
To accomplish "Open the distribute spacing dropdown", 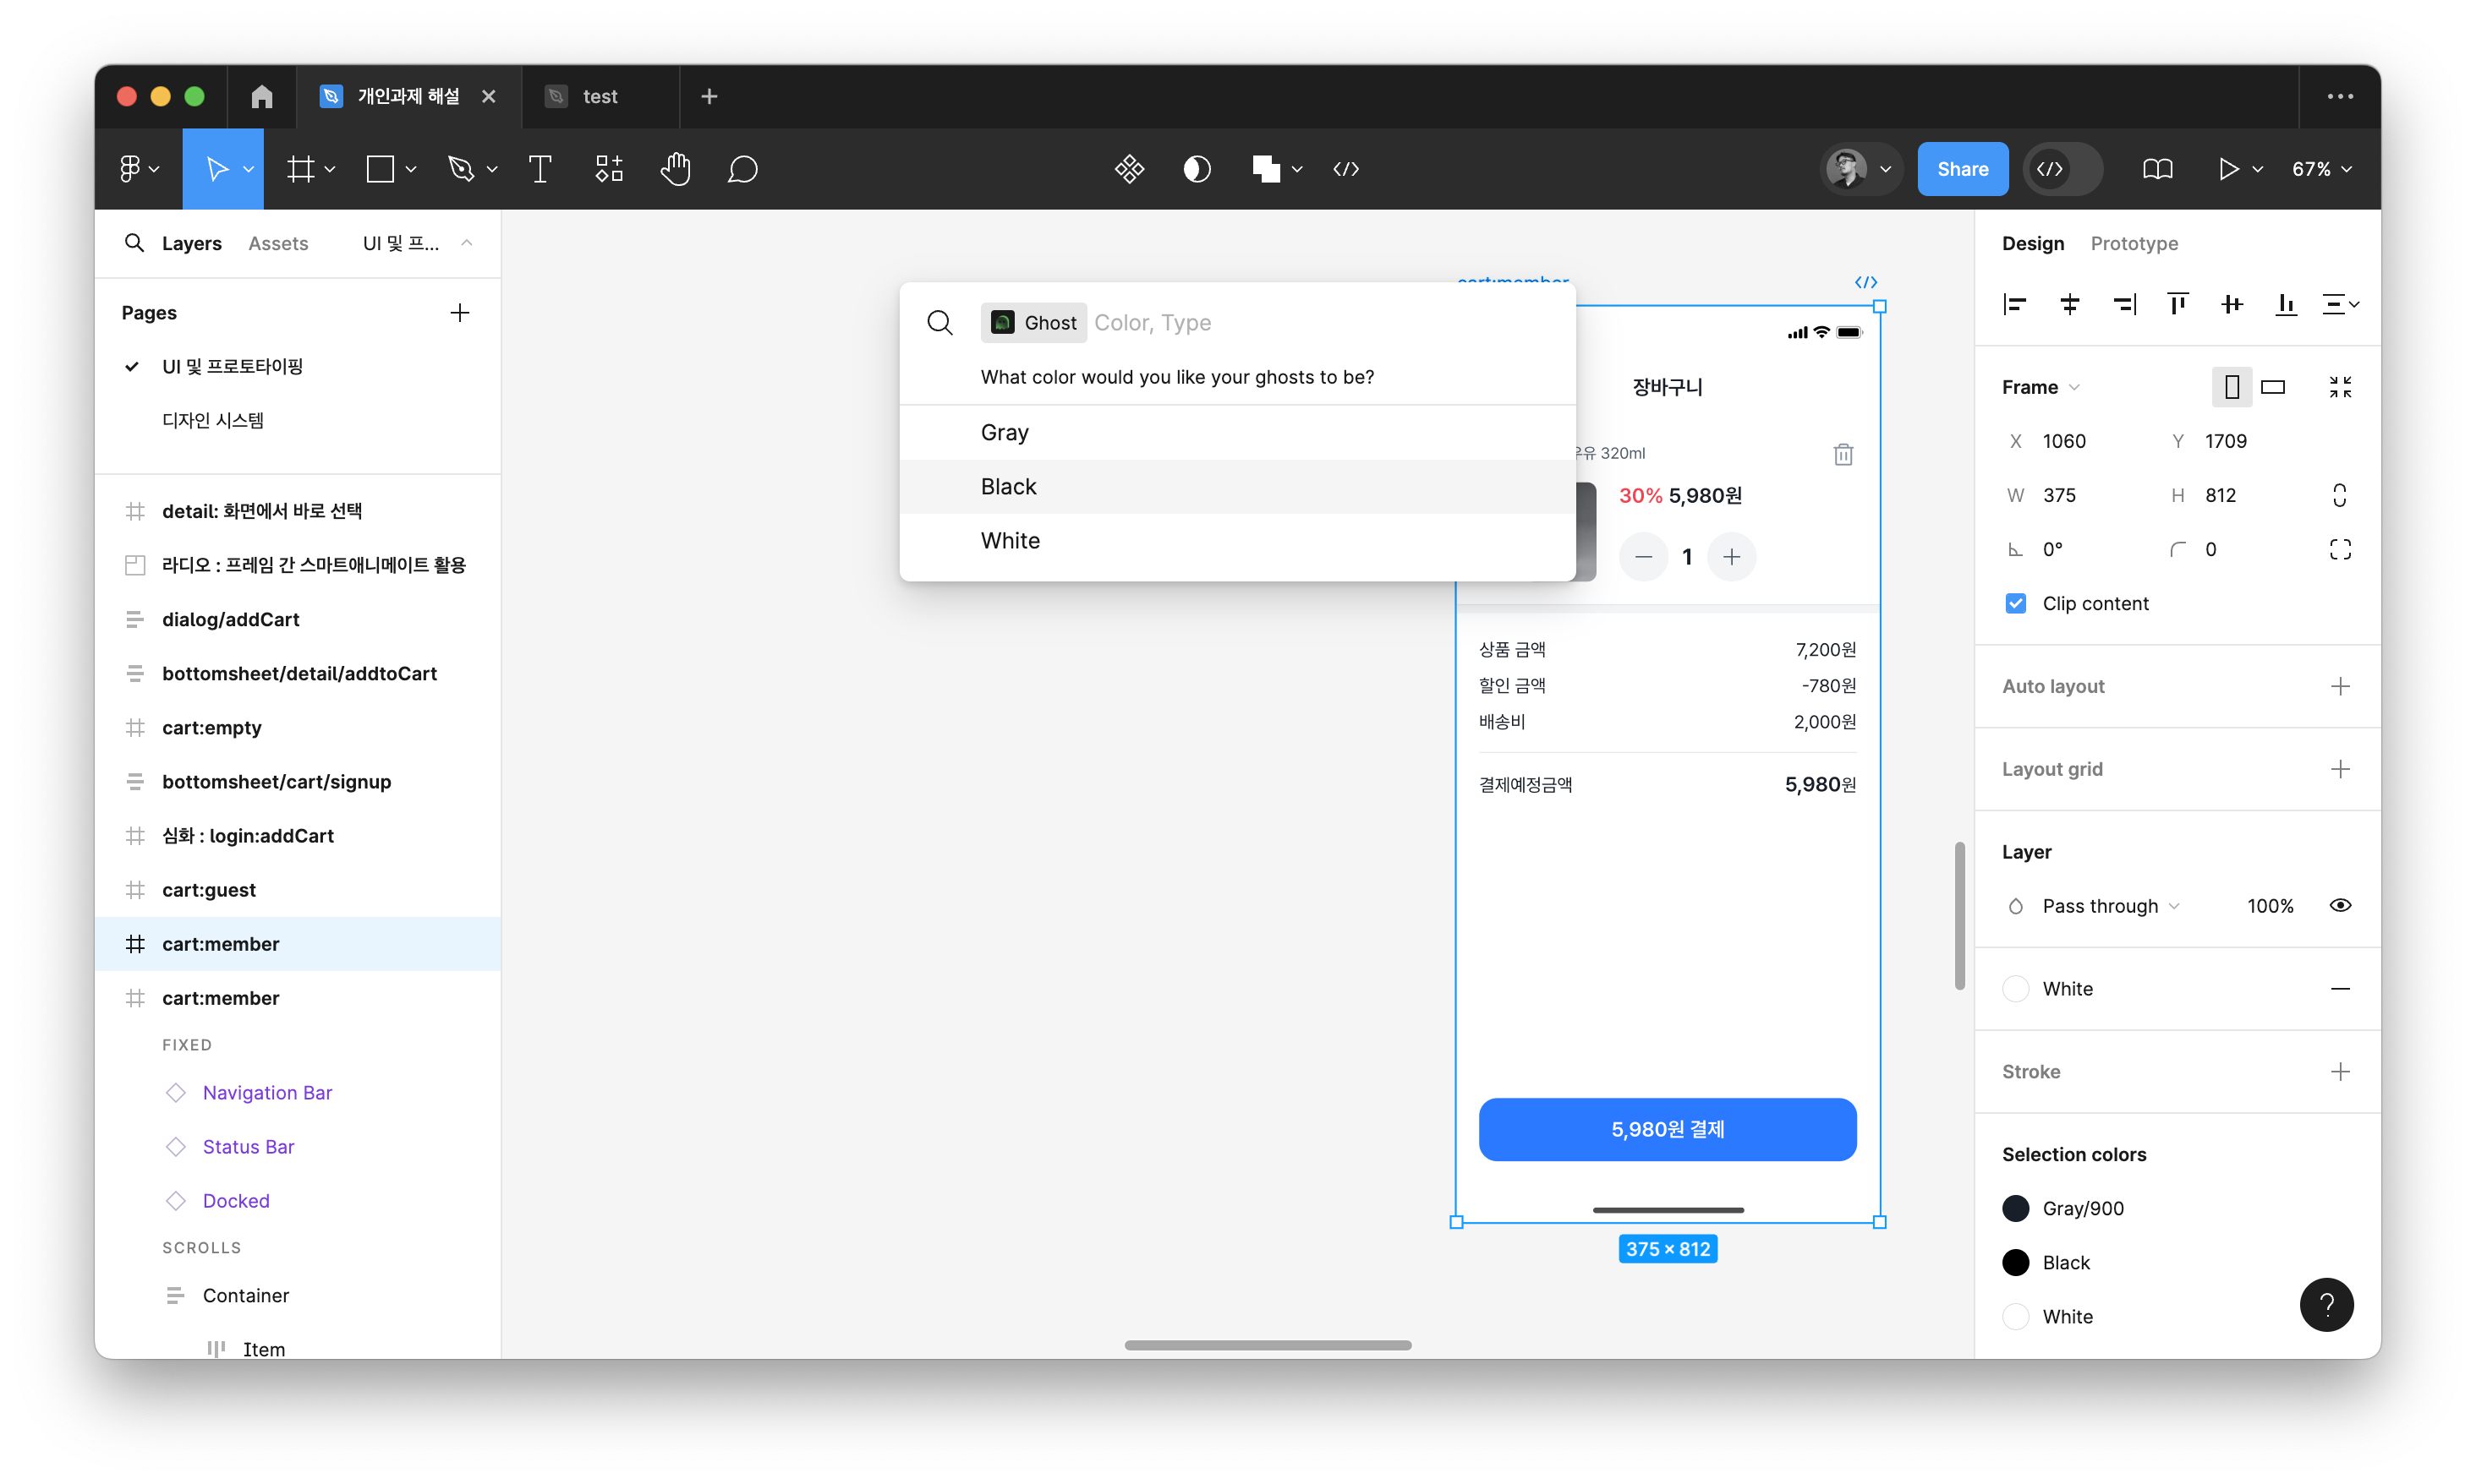I will pos(2339,304).
